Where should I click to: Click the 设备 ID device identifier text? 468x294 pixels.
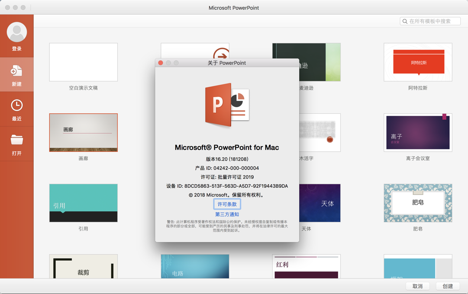(x=227, y=186)
